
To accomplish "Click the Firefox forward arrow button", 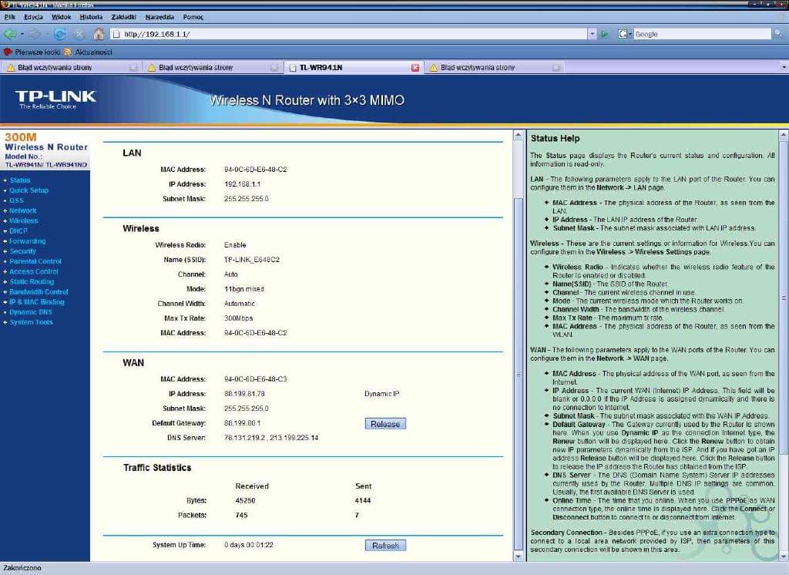I will pos(35,34).
